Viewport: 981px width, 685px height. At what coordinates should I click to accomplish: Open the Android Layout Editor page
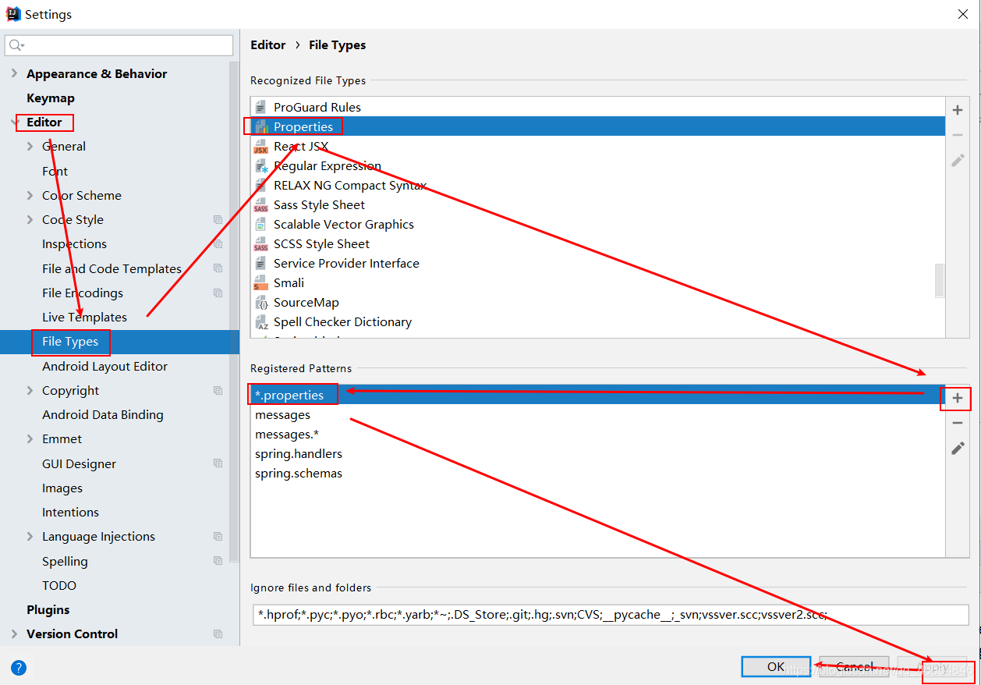point(104,366)
